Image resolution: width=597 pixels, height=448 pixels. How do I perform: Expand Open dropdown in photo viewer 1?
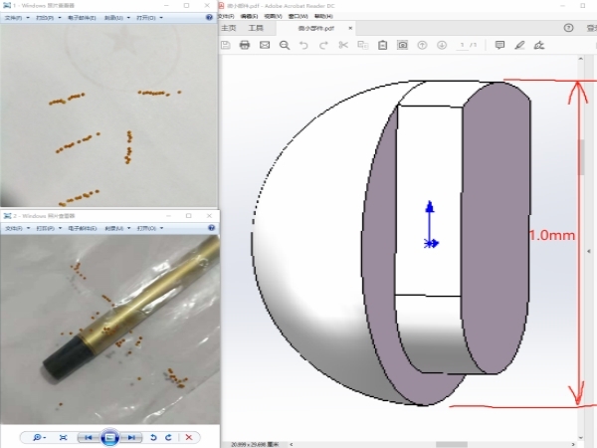[149, 18]
